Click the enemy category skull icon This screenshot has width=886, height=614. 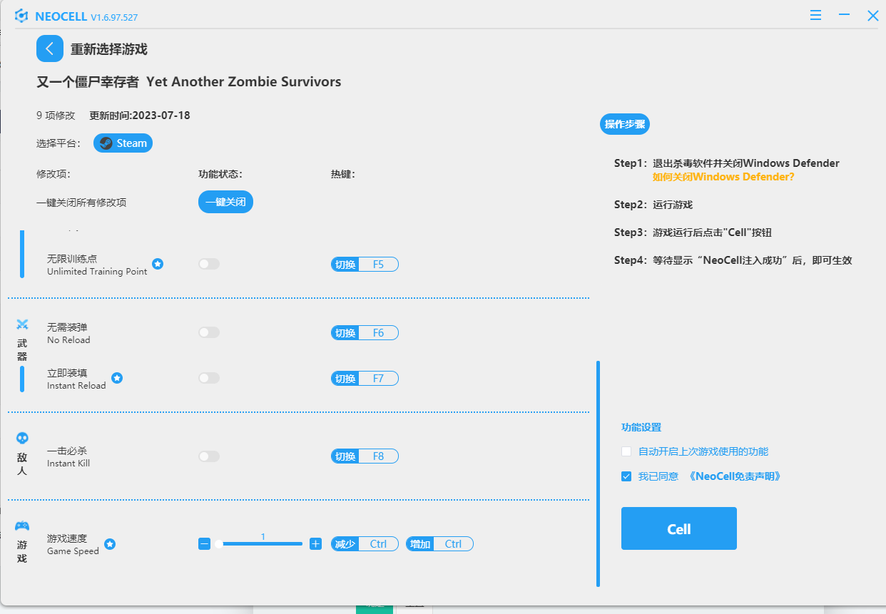pyautogui.click(x=22, y=438)
